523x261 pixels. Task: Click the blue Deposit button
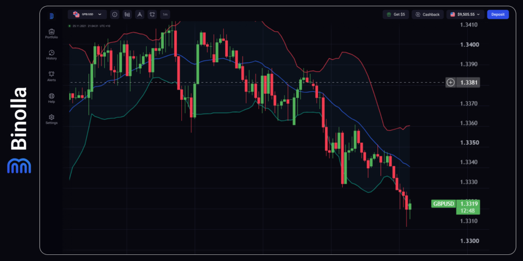coord(498,14)
